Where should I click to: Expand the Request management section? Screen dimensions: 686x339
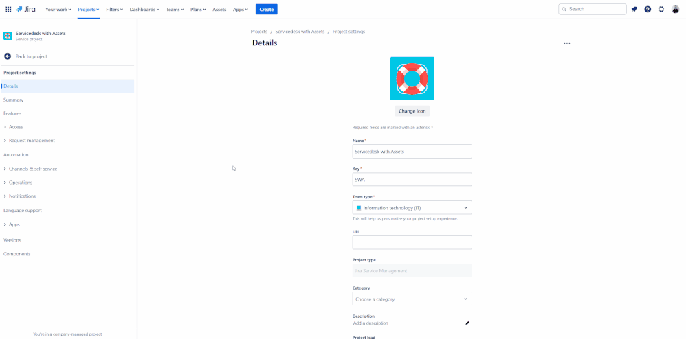click(32, 141)
